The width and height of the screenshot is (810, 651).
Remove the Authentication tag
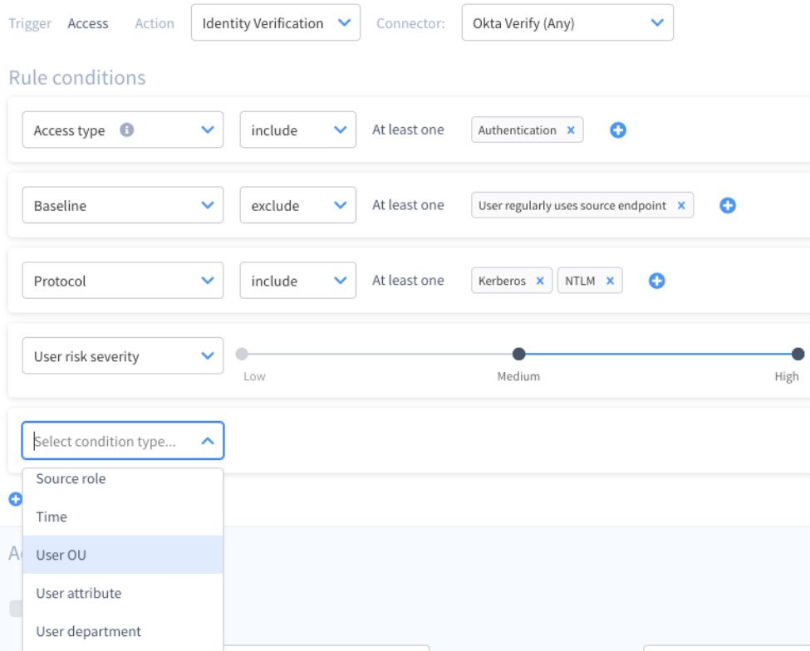coord(571,130)
